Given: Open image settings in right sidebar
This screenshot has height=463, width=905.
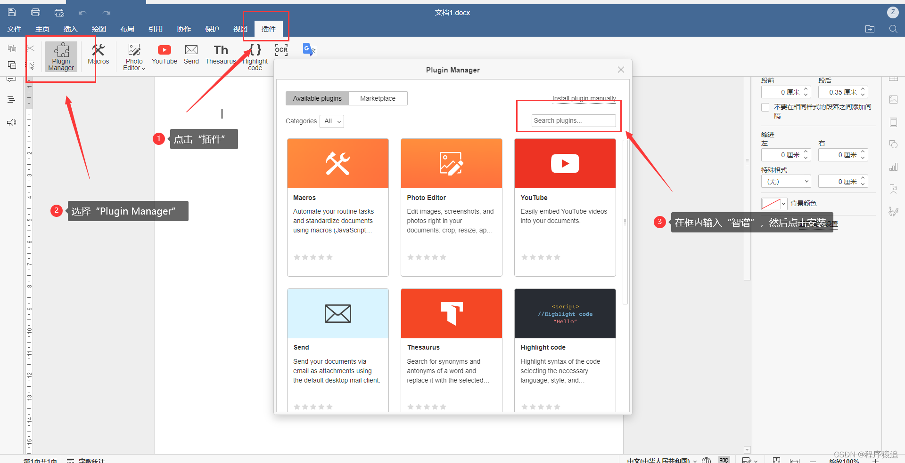Looking at the screenshot, I should [x=893, y=100].
